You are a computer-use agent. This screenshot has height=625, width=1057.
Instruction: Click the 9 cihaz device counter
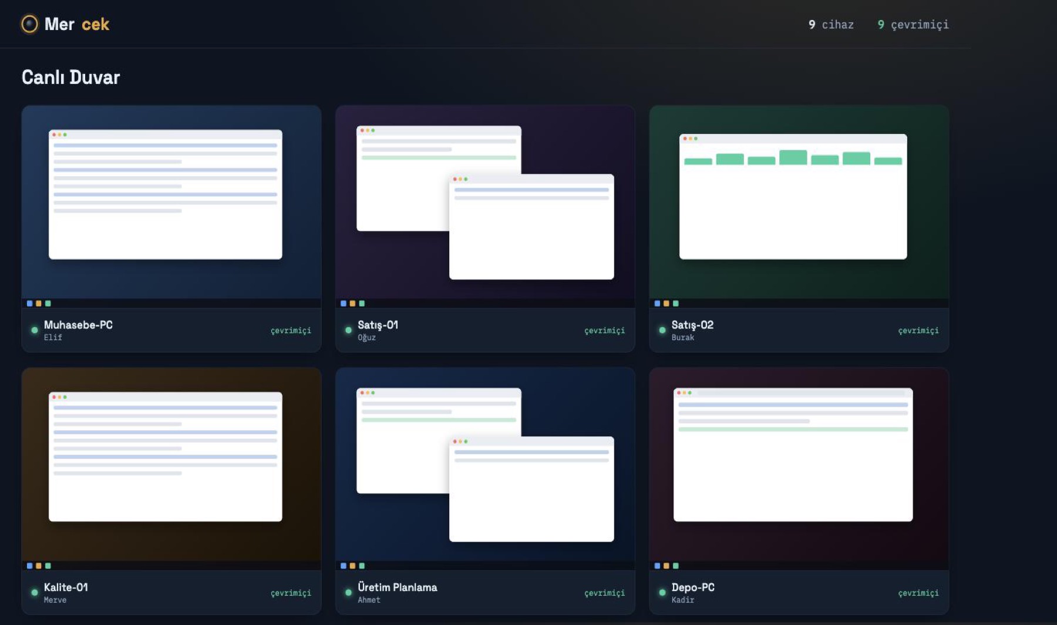(831, 25)
